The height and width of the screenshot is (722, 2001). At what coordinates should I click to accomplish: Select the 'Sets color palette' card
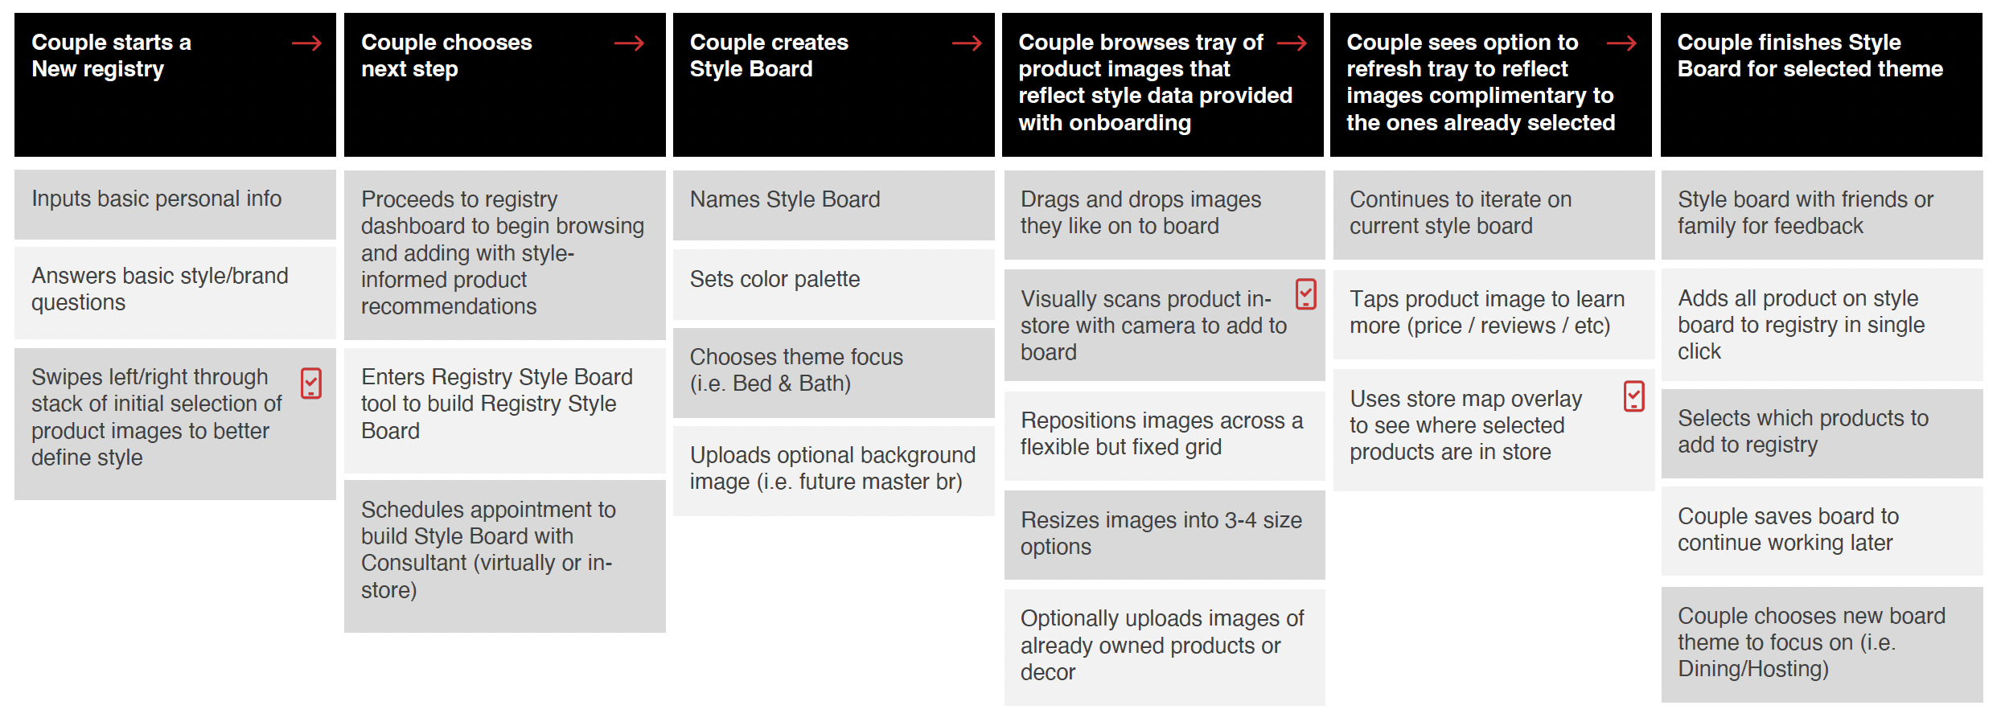pyautogui.click(x=834, y=285)
